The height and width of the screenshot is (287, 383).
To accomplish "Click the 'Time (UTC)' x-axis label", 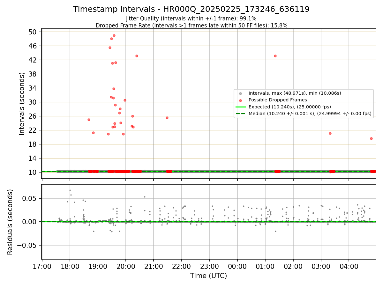I will (x=209, y=276).
